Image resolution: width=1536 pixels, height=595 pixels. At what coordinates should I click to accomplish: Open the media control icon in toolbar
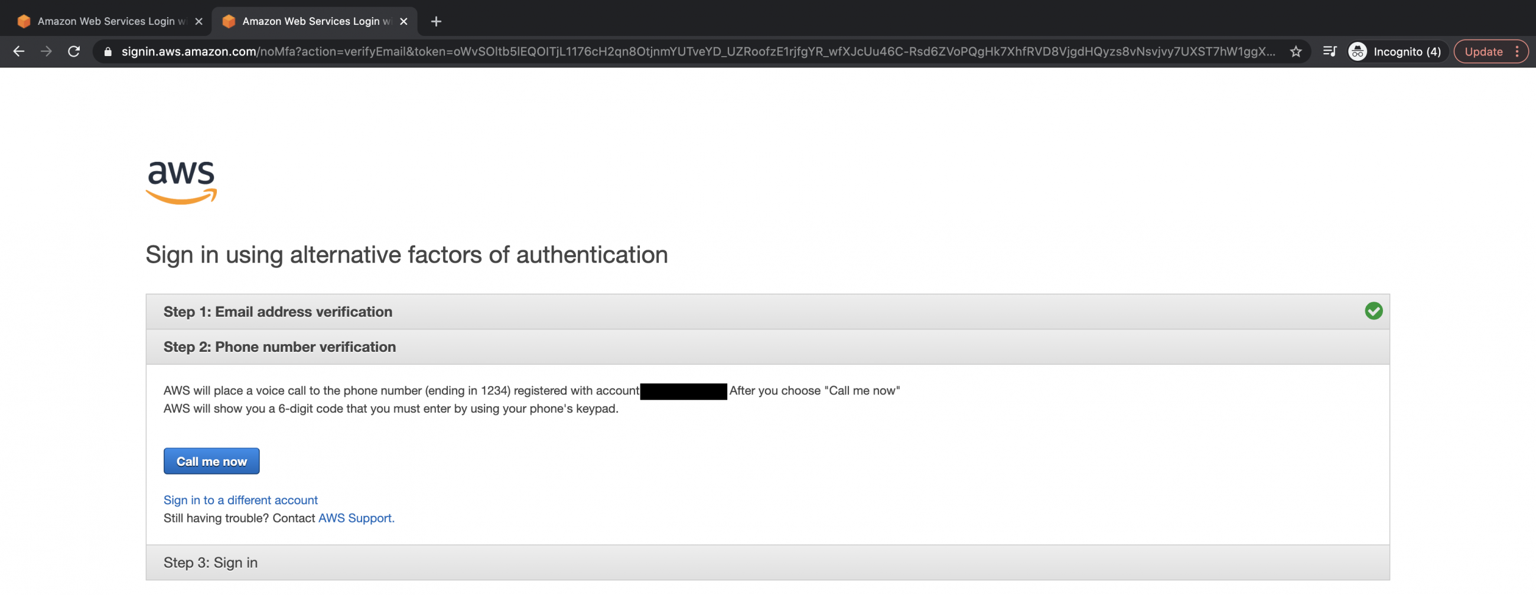pos(1329,52)
